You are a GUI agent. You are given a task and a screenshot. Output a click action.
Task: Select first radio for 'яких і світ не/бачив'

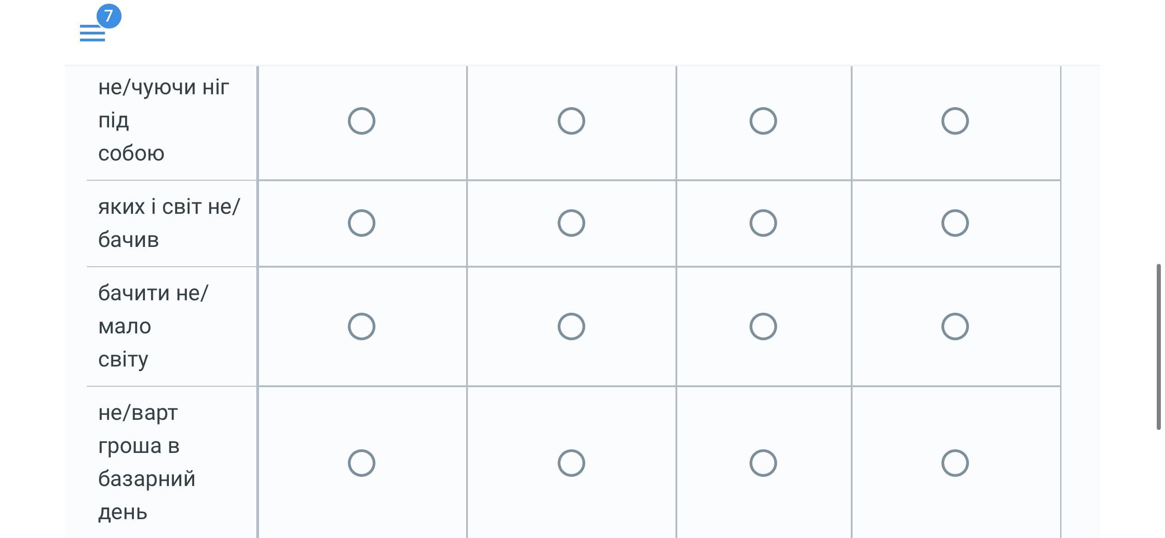pyautogui.click(x=362, y=223)
